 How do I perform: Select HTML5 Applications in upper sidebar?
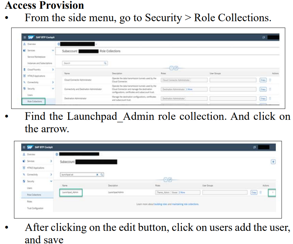(36, 76)
